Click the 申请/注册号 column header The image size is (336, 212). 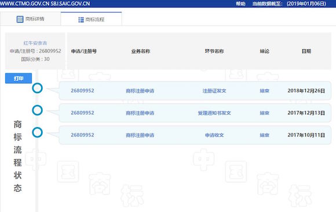click(x=84, y=51)
